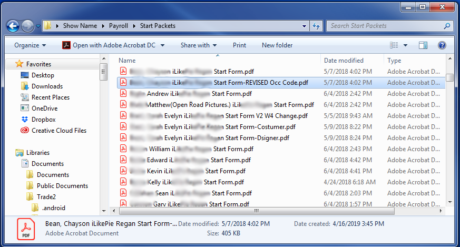Open the view options dropdown arrow
The height and width of the screenshot is (247, 460).
406,45
